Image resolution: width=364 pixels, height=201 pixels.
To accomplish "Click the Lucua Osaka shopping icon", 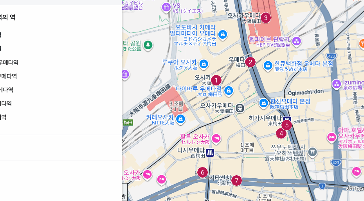I will pos(204,64).
